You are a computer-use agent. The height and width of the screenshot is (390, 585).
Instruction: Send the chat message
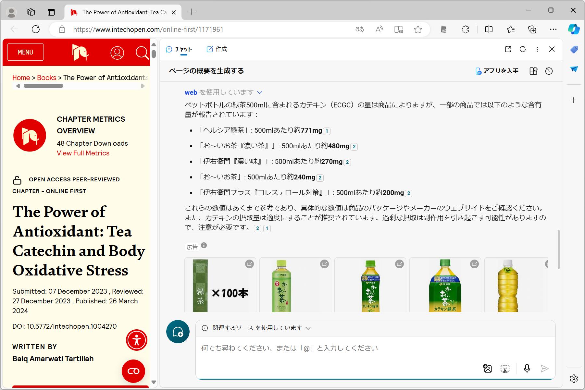click(544, 368)
